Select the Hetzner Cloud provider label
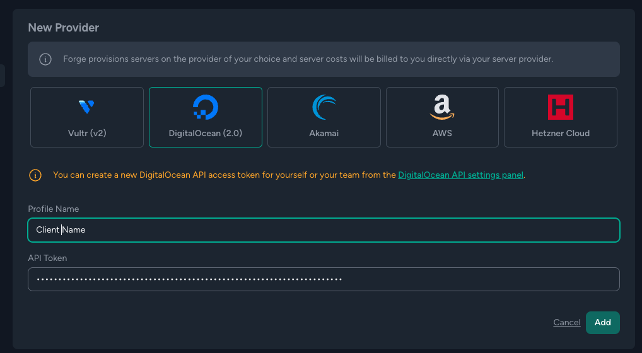Screen dimensions: 642x353 tap(561, 134)
